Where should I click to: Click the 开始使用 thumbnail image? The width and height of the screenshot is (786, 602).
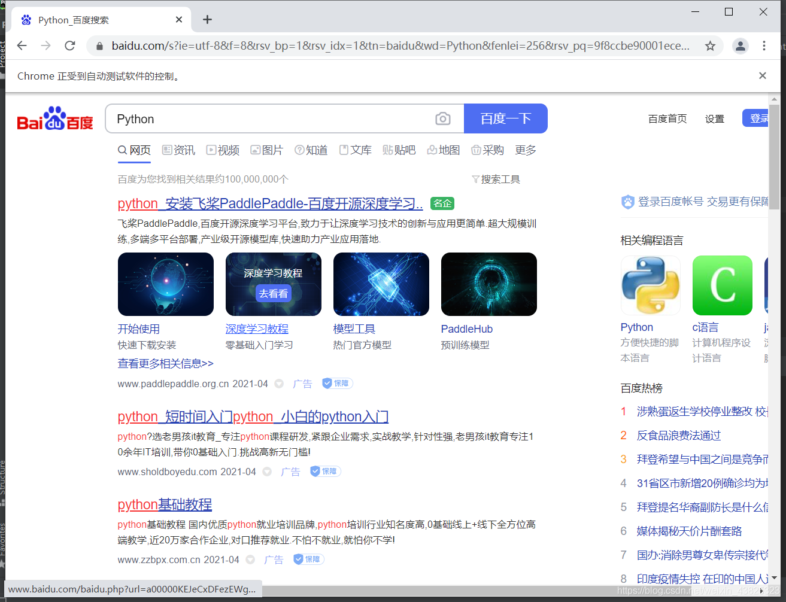click(166, 284)
